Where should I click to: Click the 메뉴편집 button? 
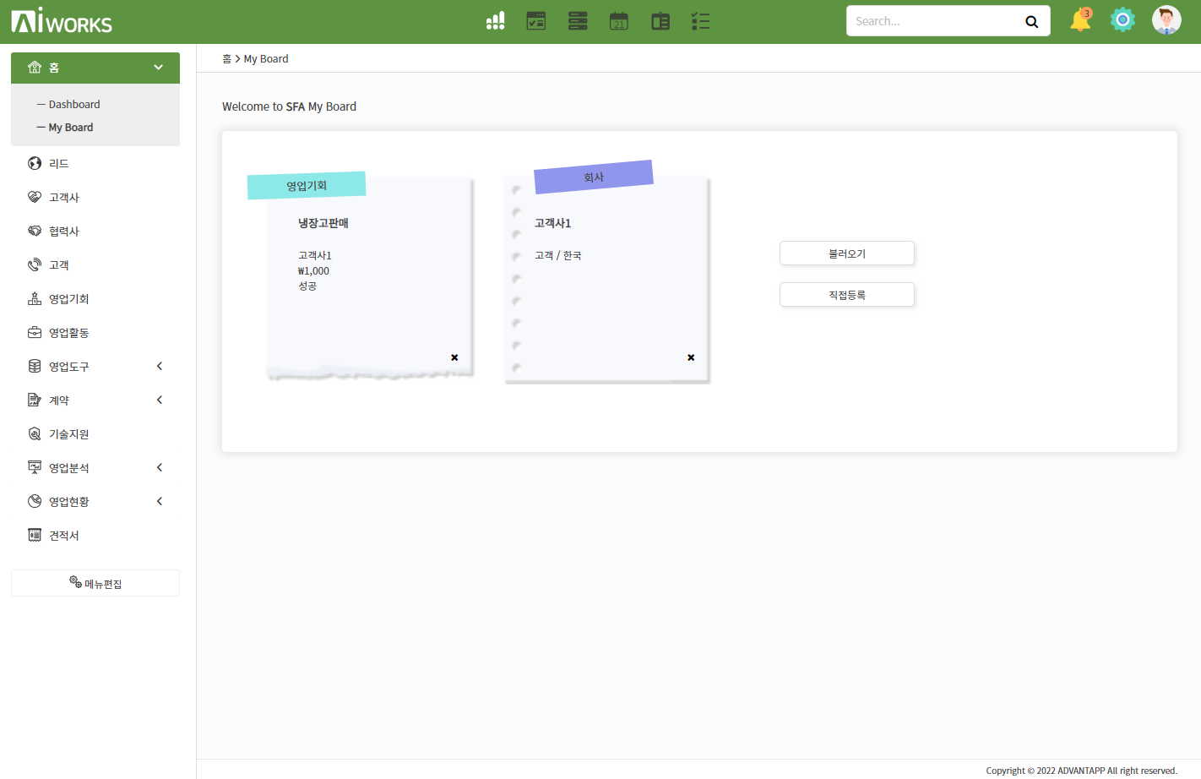(95, 583)
